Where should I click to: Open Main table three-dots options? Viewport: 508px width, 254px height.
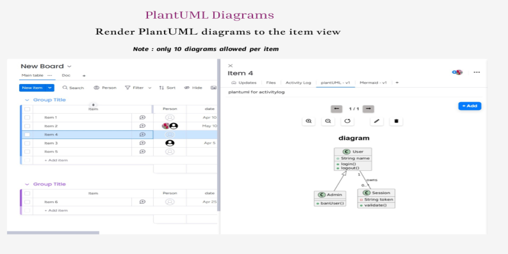pyautogui.click(x=50, y=75)
